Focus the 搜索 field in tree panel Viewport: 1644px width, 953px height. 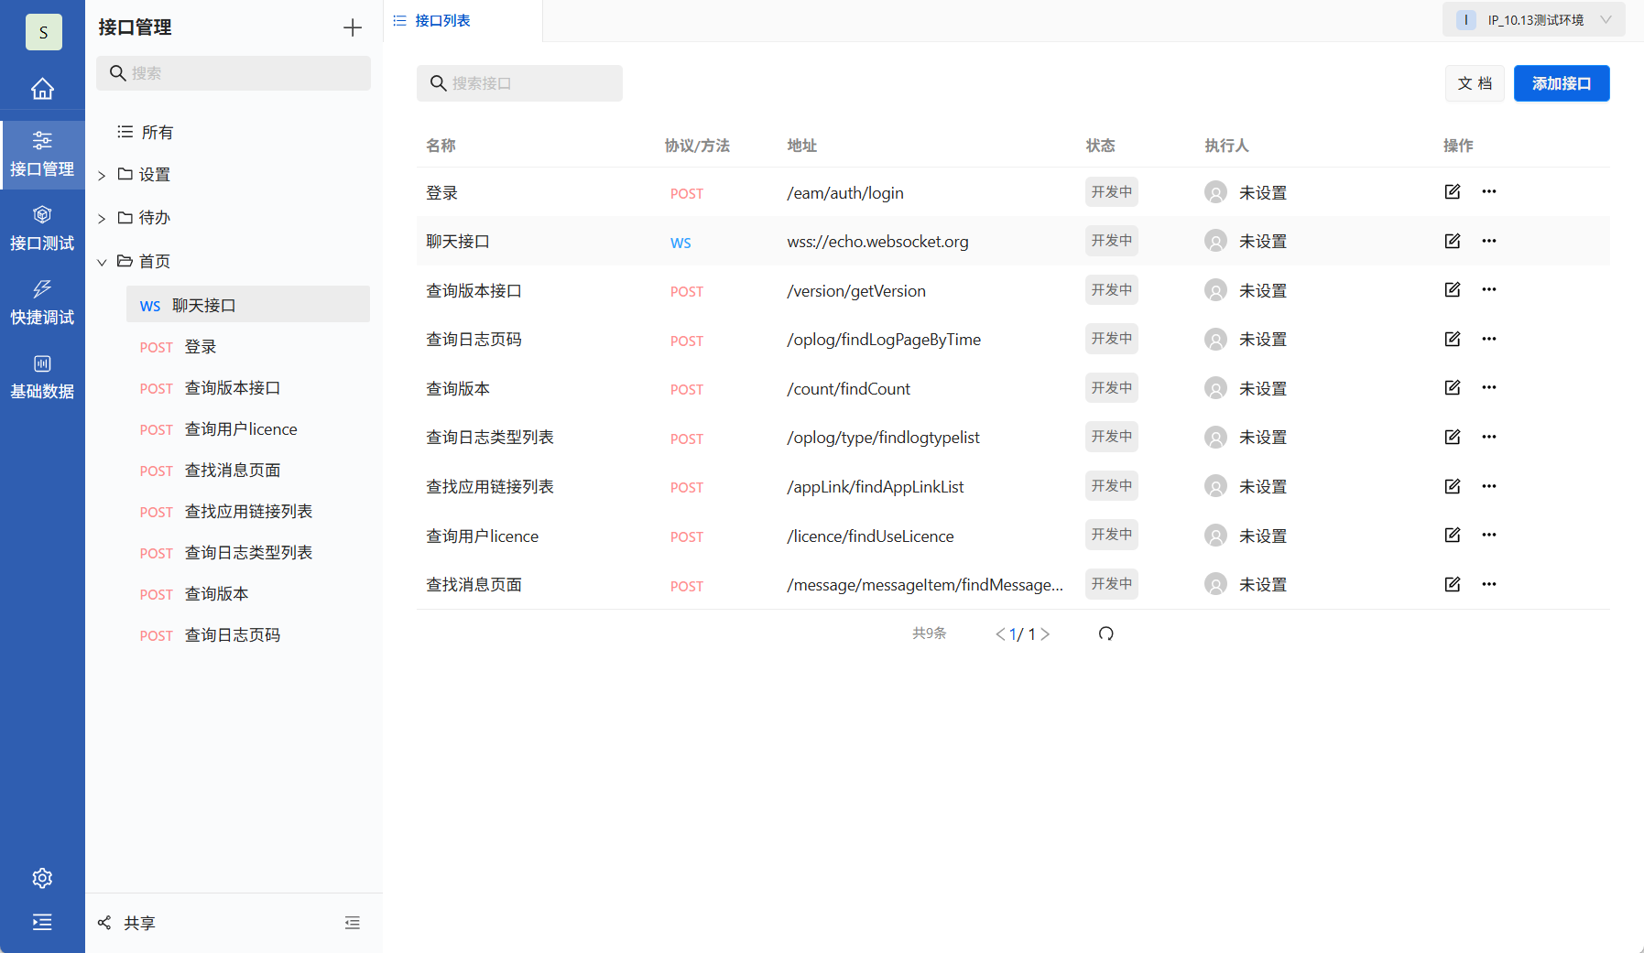[234, 73]
